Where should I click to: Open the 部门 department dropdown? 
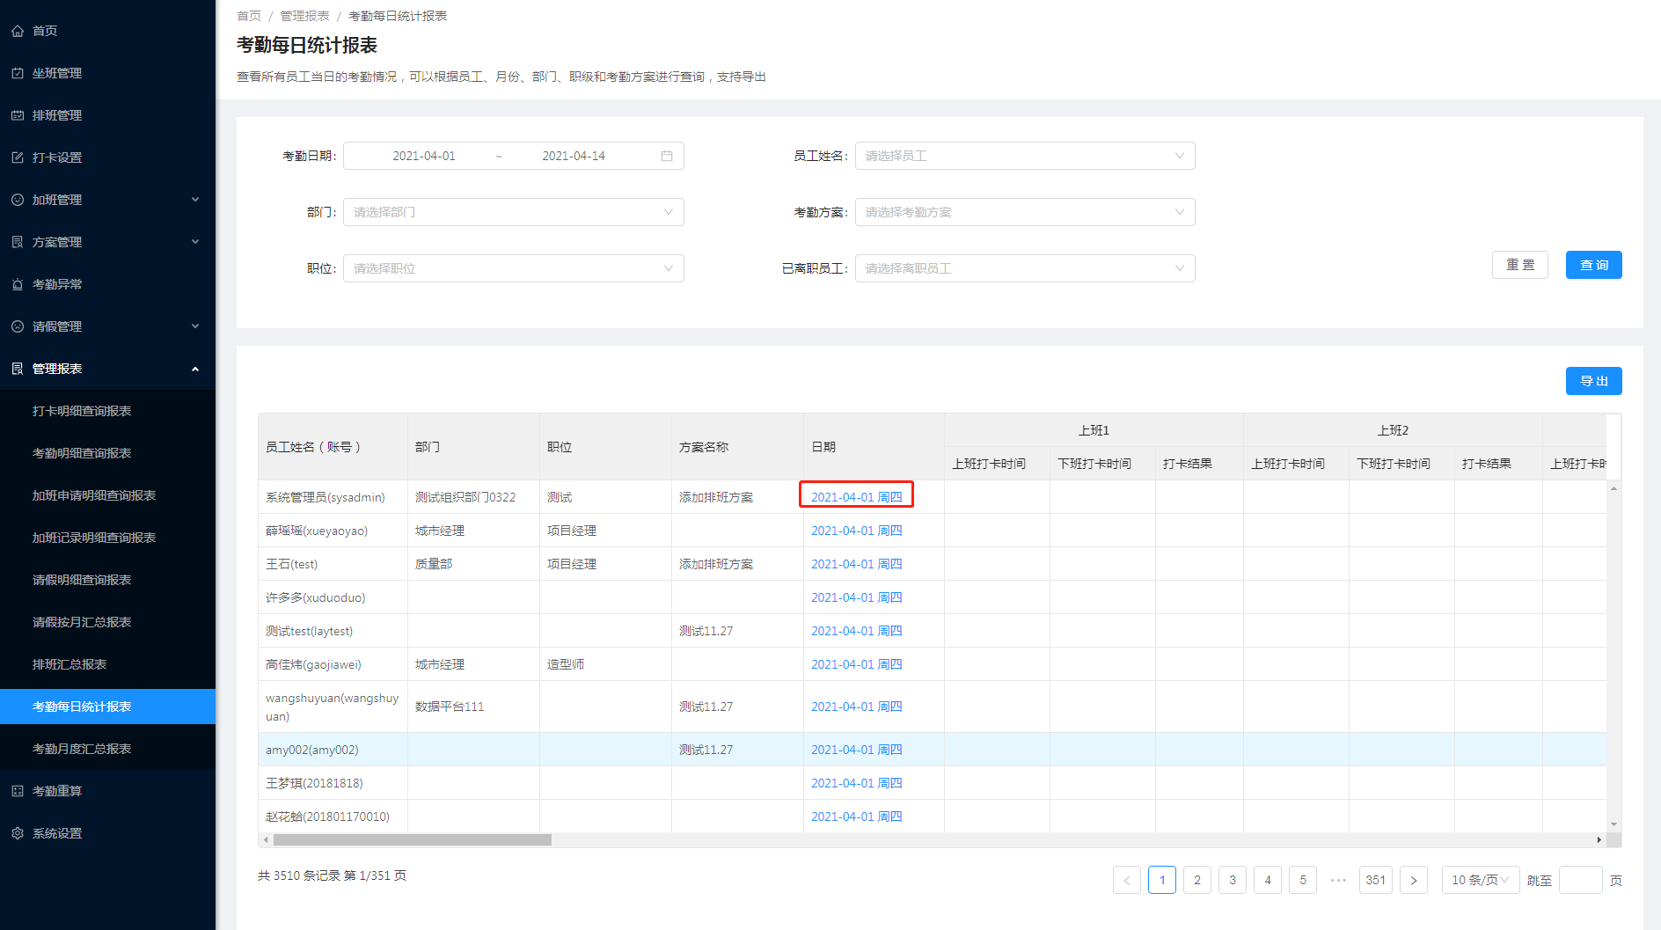pos(514,212)
